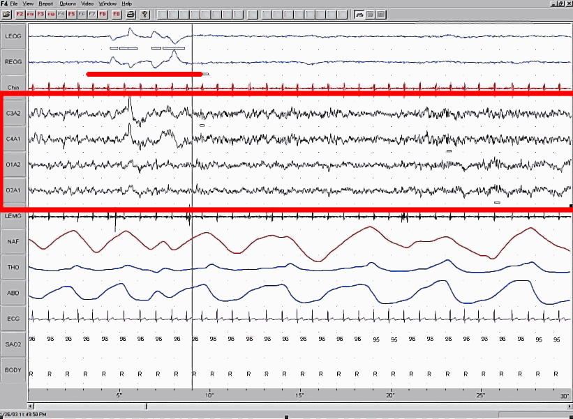The image size is (573, 419).
Task: Open the File menu
Action: point(15,3)
